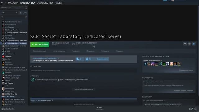199x112 pixels.
Task: Open the МАГАЗИН menu
Action: click(x=13, y=3)
